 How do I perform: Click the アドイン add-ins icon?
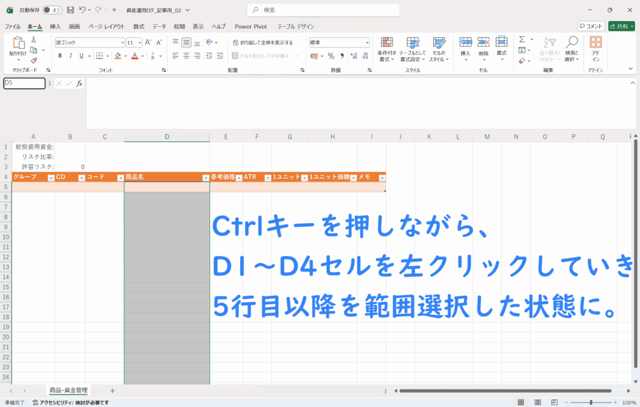[596, 48]
